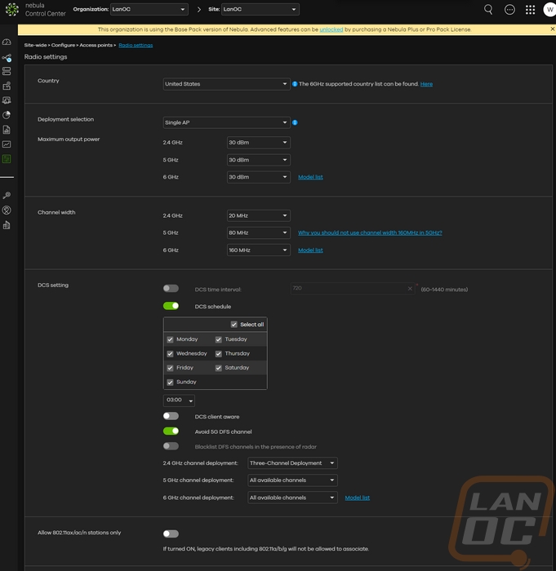Click the Here link for 6GHz countries
Screen dimensions: 556x571
pyautogui.click(x=426, y=84)
